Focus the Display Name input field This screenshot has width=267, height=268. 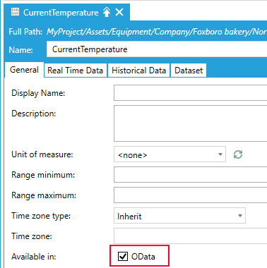[191, 93]
